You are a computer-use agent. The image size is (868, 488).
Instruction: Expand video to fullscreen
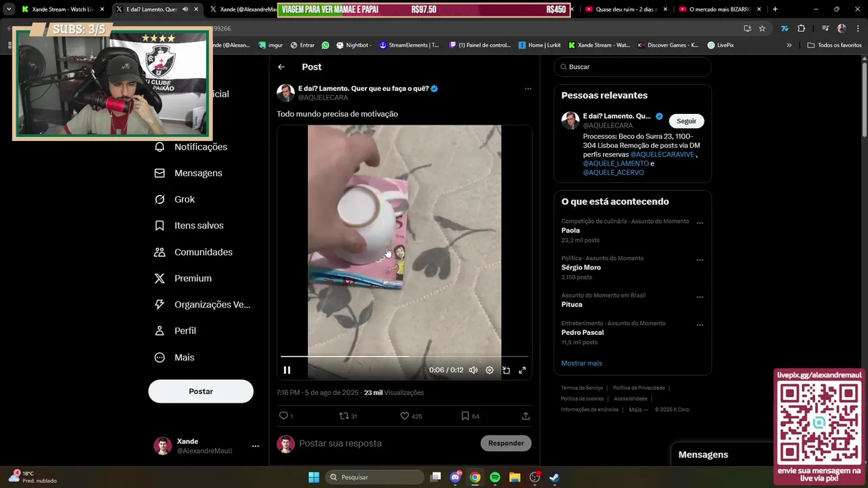pyautogui.click(x=522, y=370)
